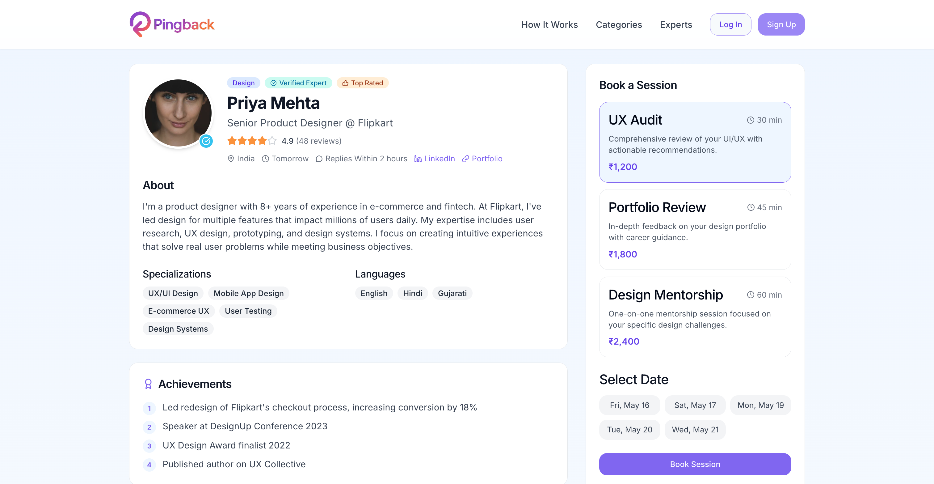This screenshot has width=934, height=484.
Task: Click the ₹1,800 price
Action: click(623, 254)
